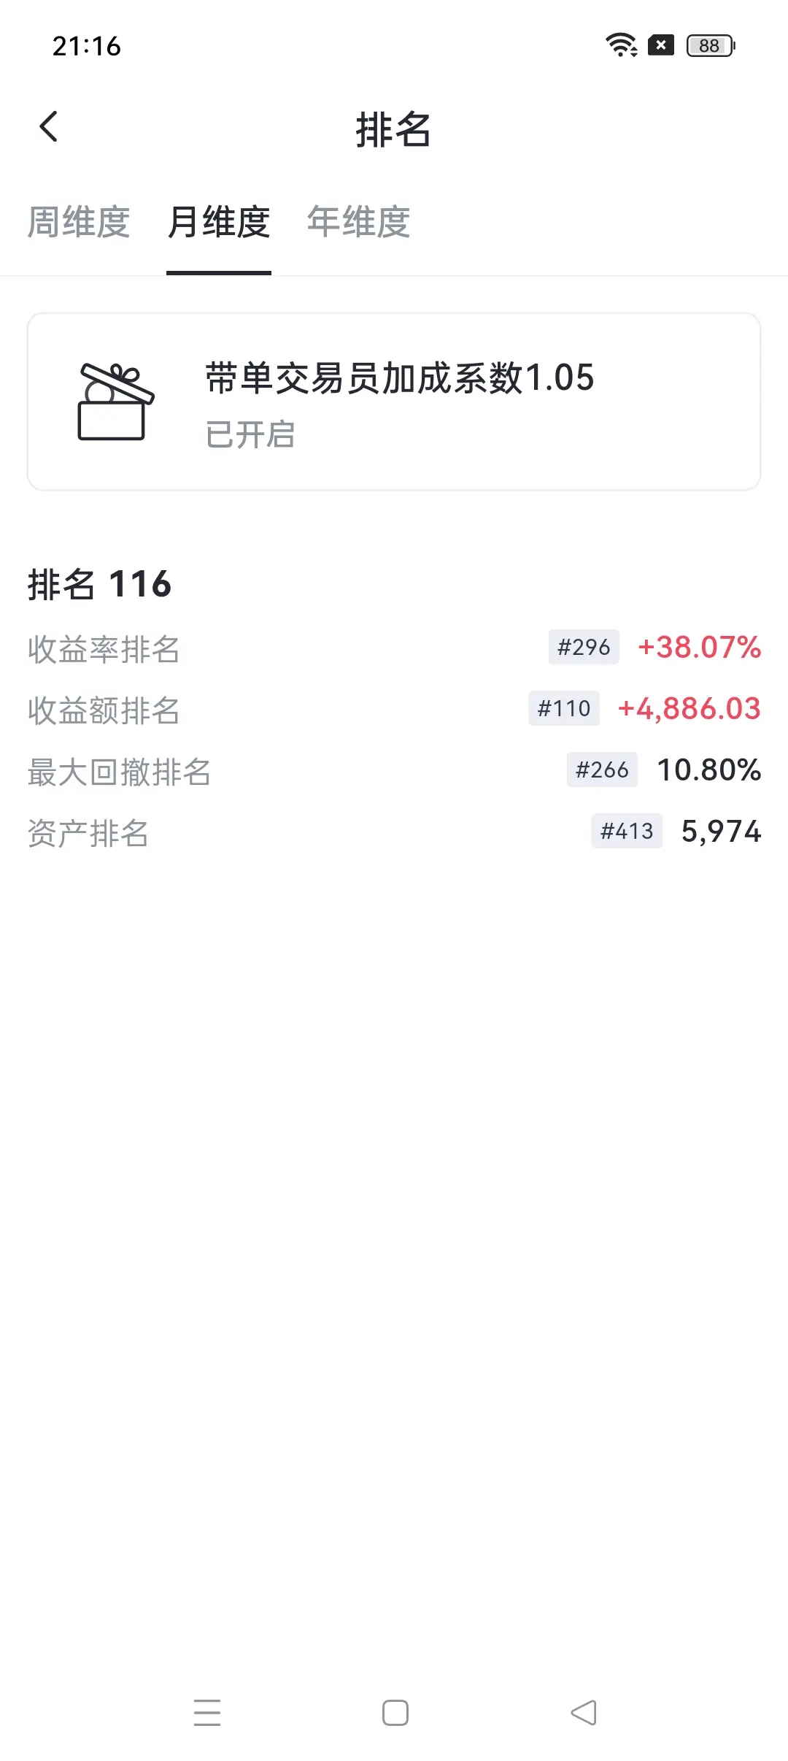The height and width of the screenshot is (1761, 788).
Task: Open the 带单交易员加成系数1.05 card
Action: click(x=394, y=402)
